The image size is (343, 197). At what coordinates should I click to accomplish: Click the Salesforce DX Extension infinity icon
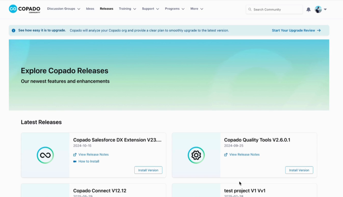[x=45, y=155]
